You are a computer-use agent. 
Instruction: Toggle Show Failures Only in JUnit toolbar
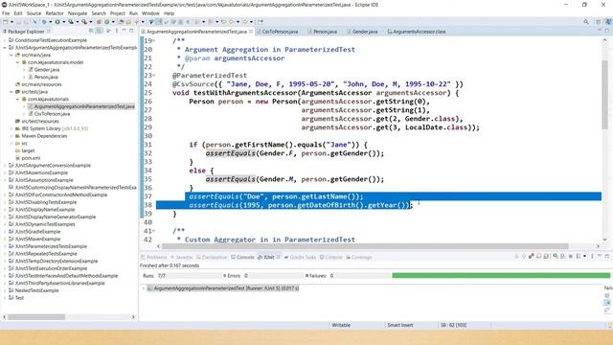pos(532,256)
